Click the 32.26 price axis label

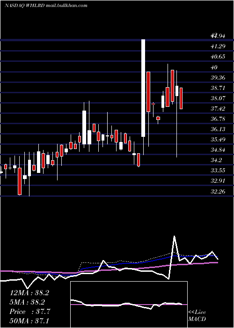(x=218, y=191)
